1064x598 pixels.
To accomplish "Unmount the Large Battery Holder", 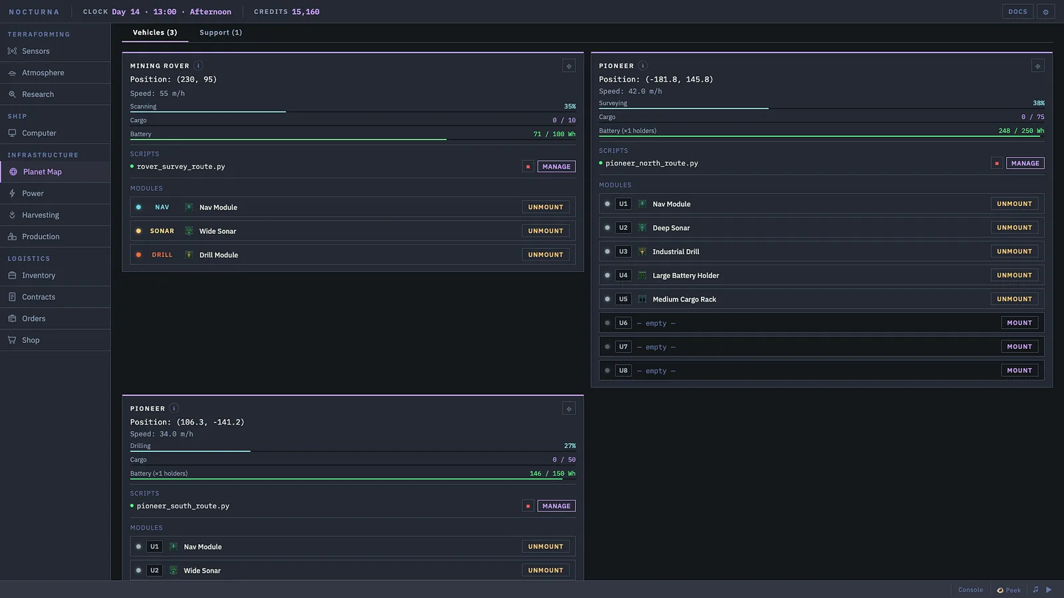I will point(1014,276).
